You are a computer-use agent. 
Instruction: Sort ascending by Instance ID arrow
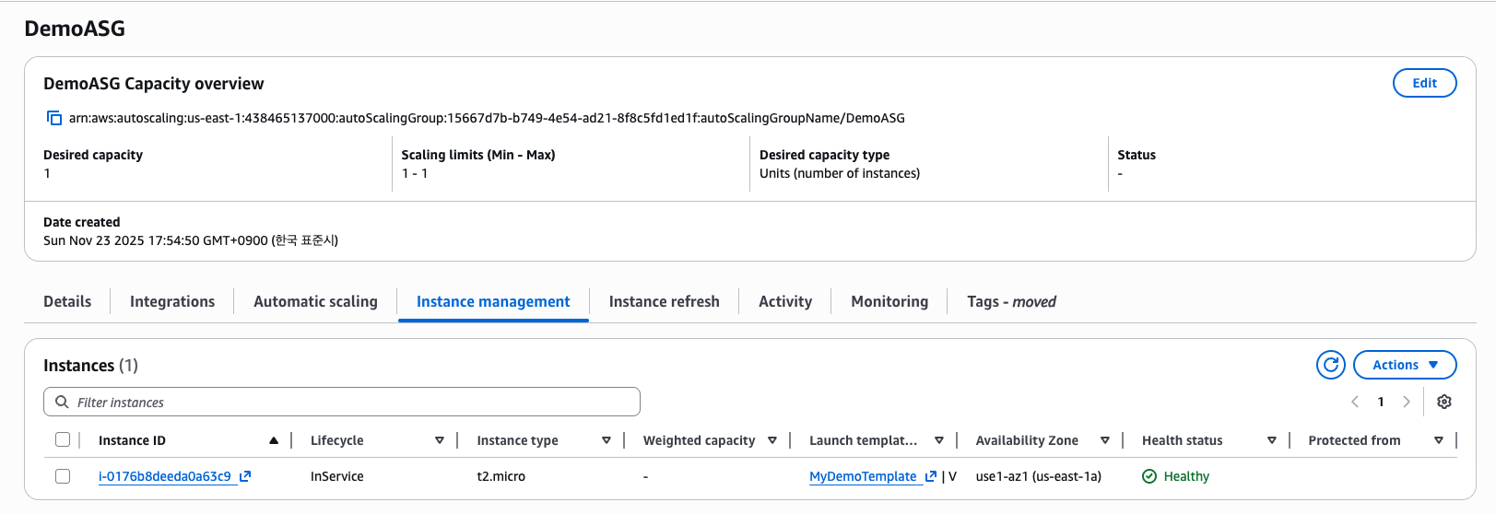[274, 440]
